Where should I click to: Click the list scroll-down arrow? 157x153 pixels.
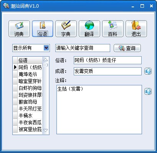point(45,130)
